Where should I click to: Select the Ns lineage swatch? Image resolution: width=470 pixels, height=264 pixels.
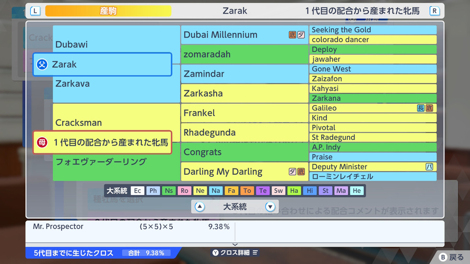click(x=169, y=190)
